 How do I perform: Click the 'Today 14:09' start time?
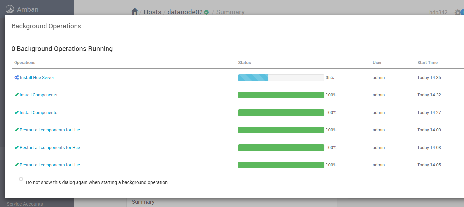pyautogui.click(x=429, y=130)
